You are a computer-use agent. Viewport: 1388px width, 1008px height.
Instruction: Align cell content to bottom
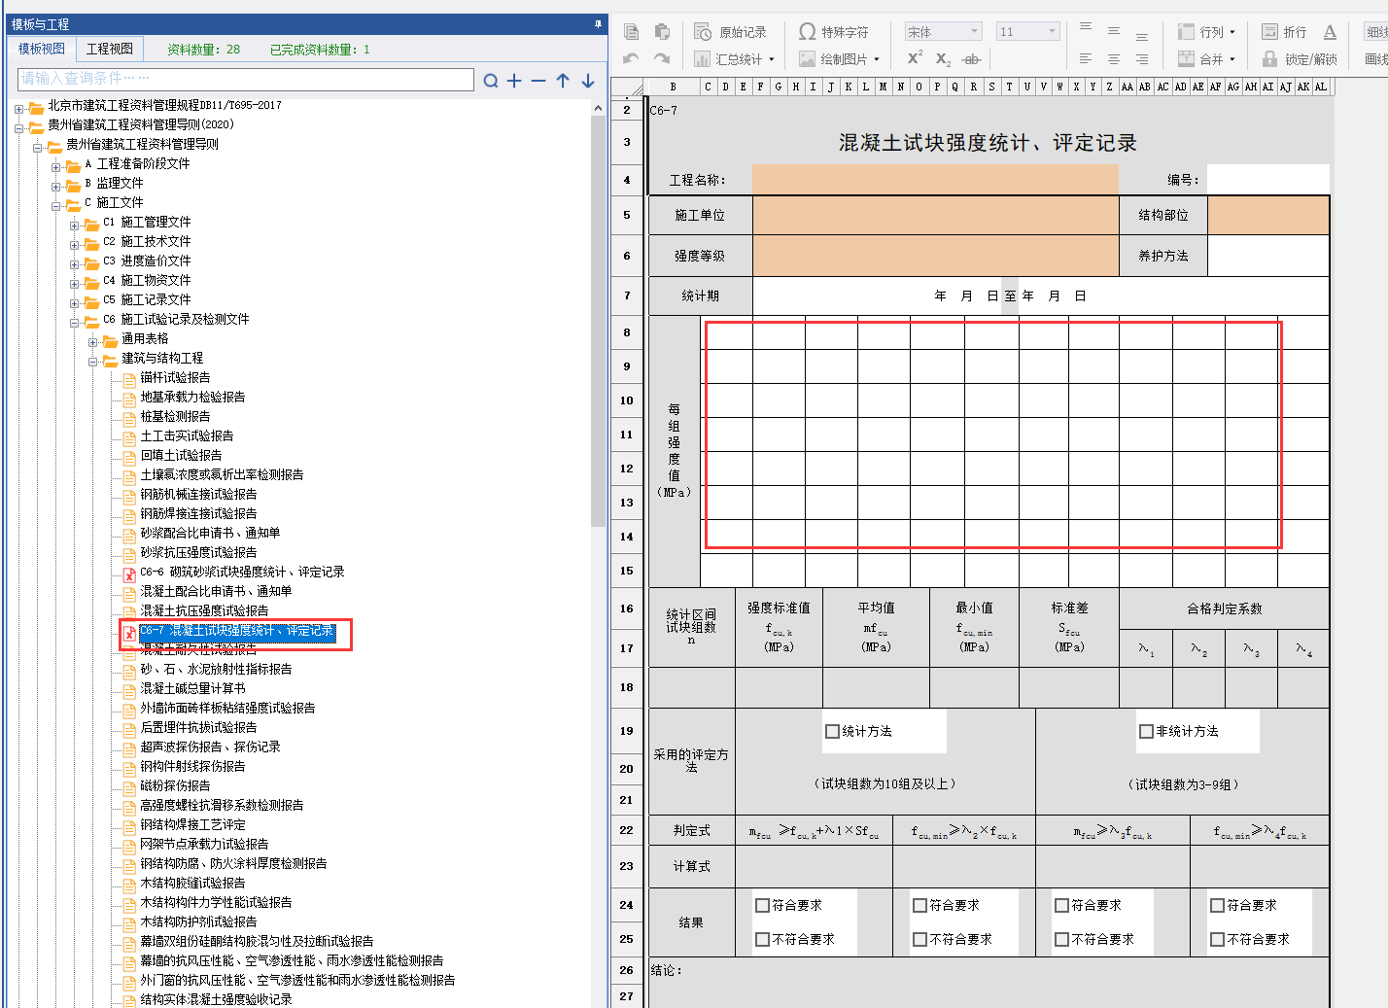[x=1142, y=36]
